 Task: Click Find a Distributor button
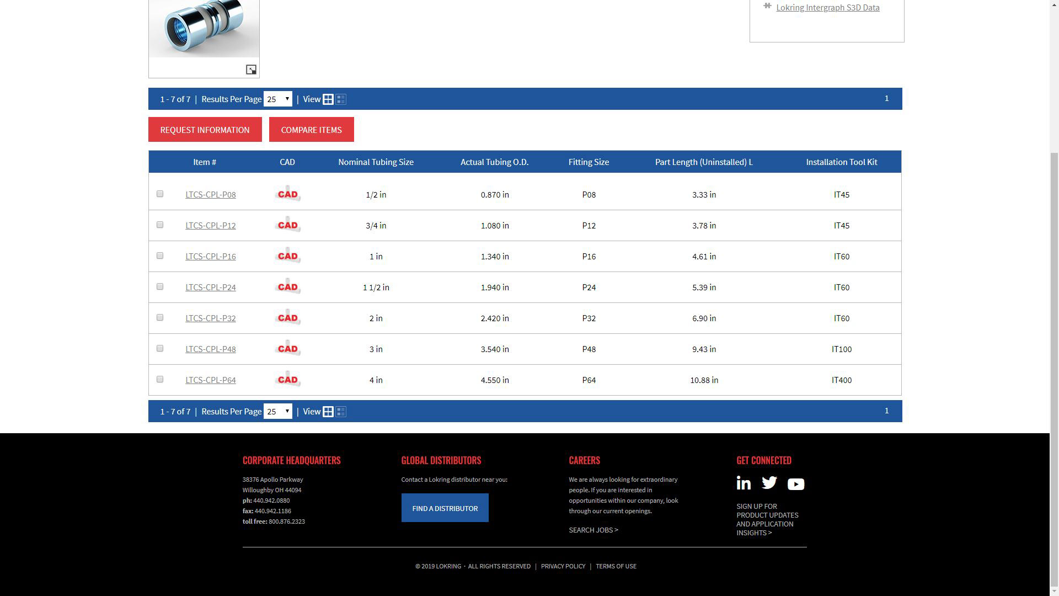coord(445,508)
